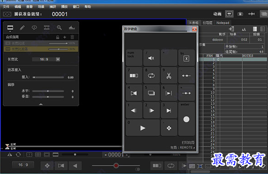Click the infinity icon beside 捕获准备就绪
The height and width of the screenshot is (174, 268).
[7, 14]
